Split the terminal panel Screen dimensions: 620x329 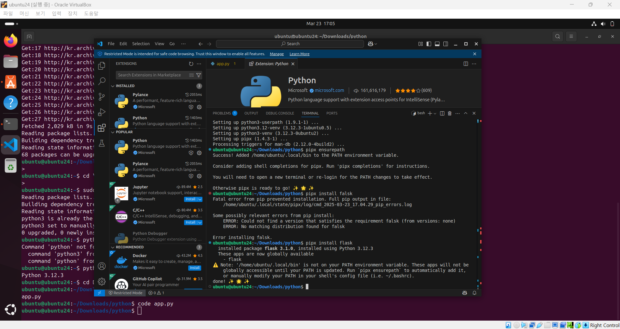point(442,113)
